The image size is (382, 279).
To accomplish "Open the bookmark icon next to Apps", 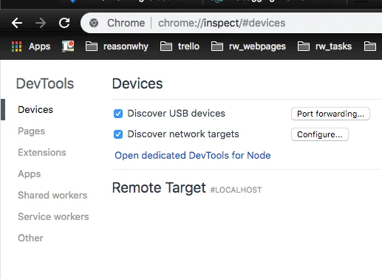I will 68,46.
